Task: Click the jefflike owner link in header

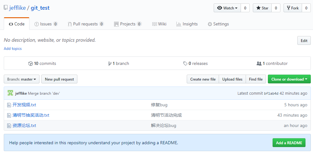Action: pyautogui.click(x=18, y=8)
